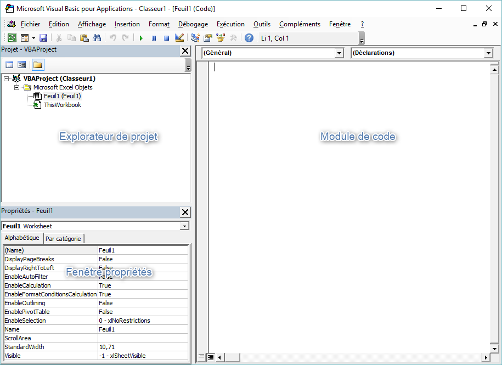Collapse the Microsoft Excel Objets folder
502x365 pixels.
(16, 87)
